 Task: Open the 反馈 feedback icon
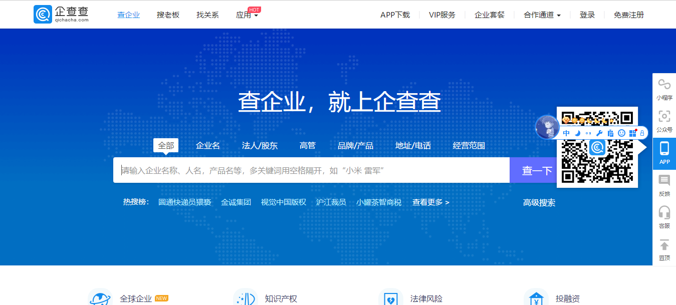pyautogui.click(x=664, y=181)
